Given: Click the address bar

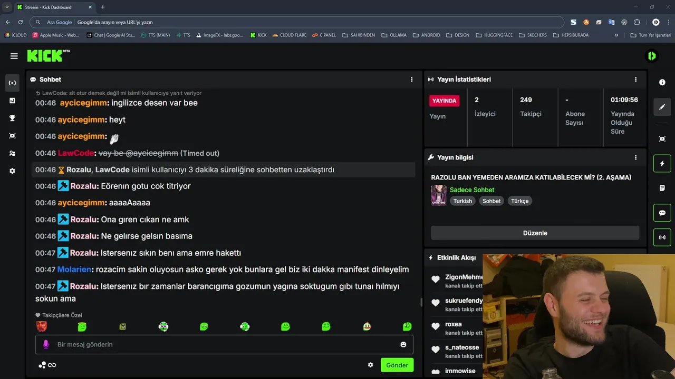Looking at the screenshot, I should [298, 22].
